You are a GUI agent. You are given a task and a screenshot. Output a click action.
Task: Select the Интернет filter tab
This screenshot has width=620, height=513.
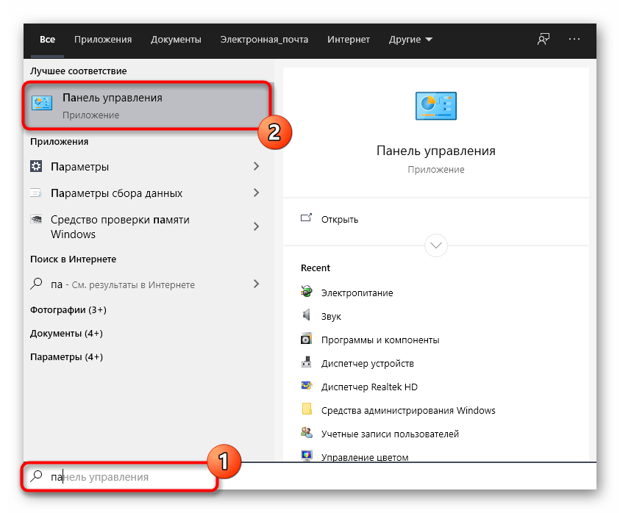(x=349, y=39)
